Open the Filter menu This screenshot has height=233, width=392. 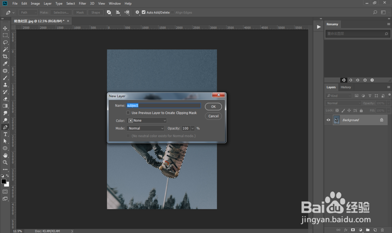point(82,4)
